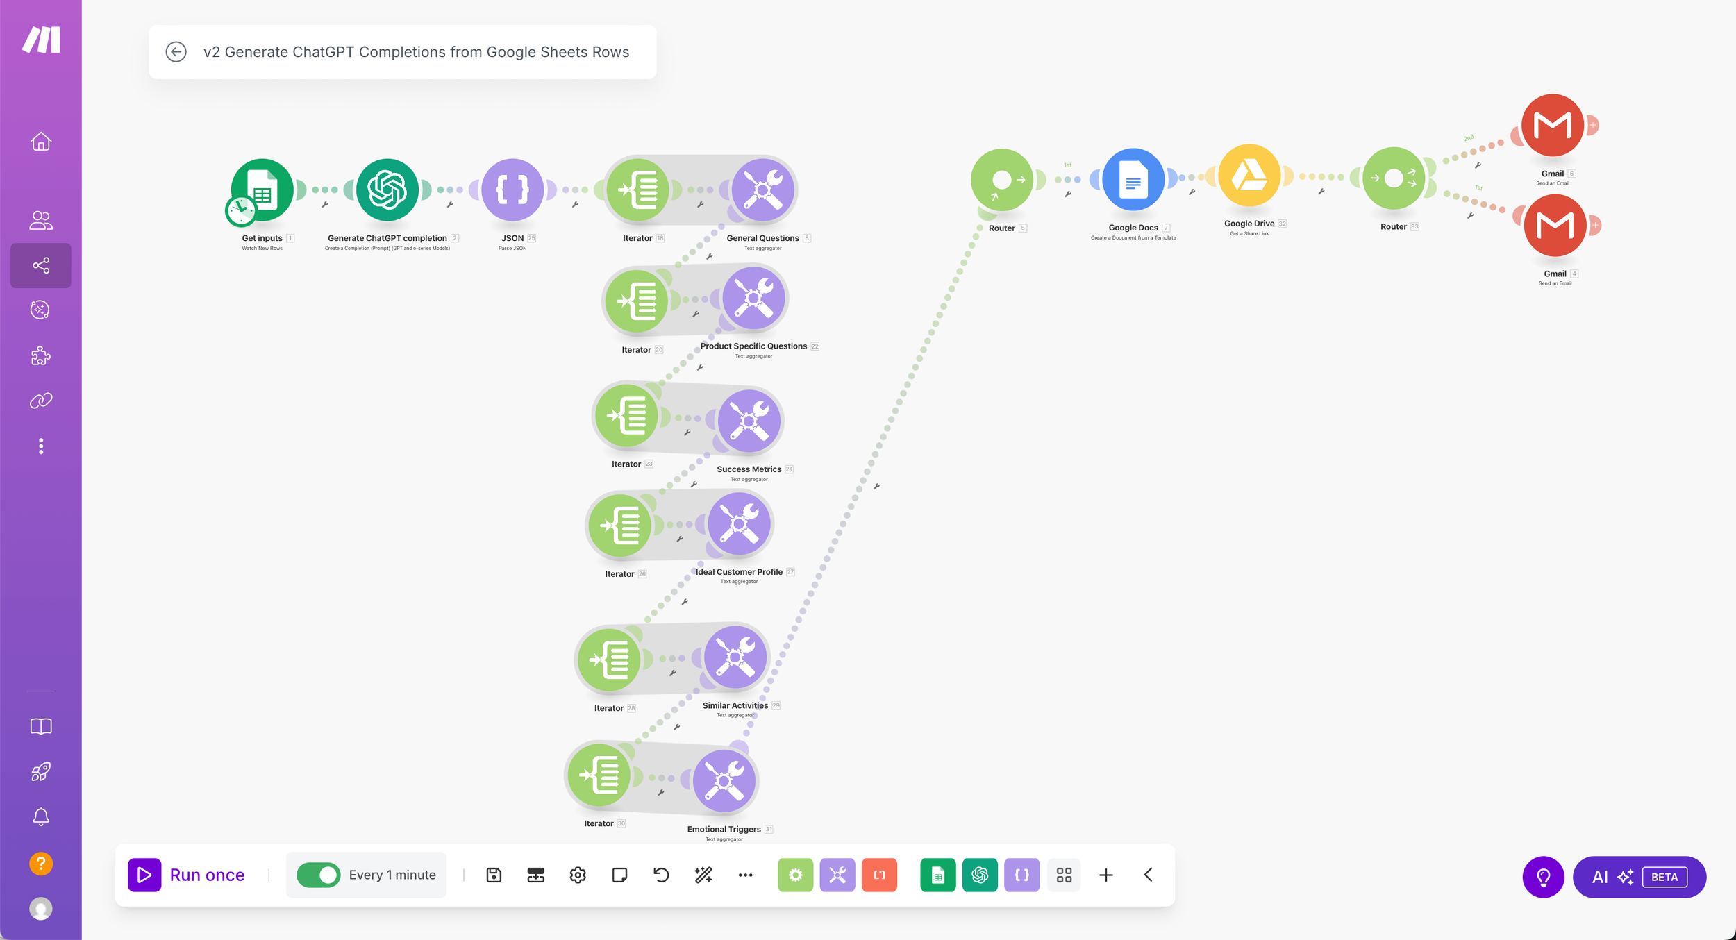Open the Notes icon in toolbar

(619, 875)
